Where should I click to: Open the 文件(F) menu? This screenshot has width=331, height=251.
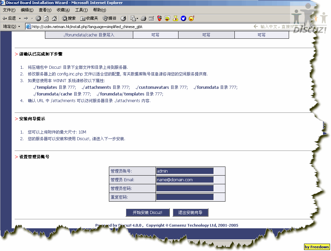click(x=9, y=10)
